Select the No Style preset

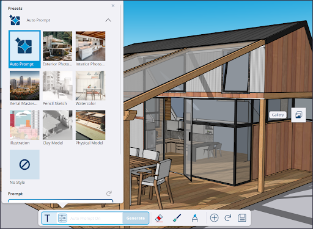pos(24,167)
